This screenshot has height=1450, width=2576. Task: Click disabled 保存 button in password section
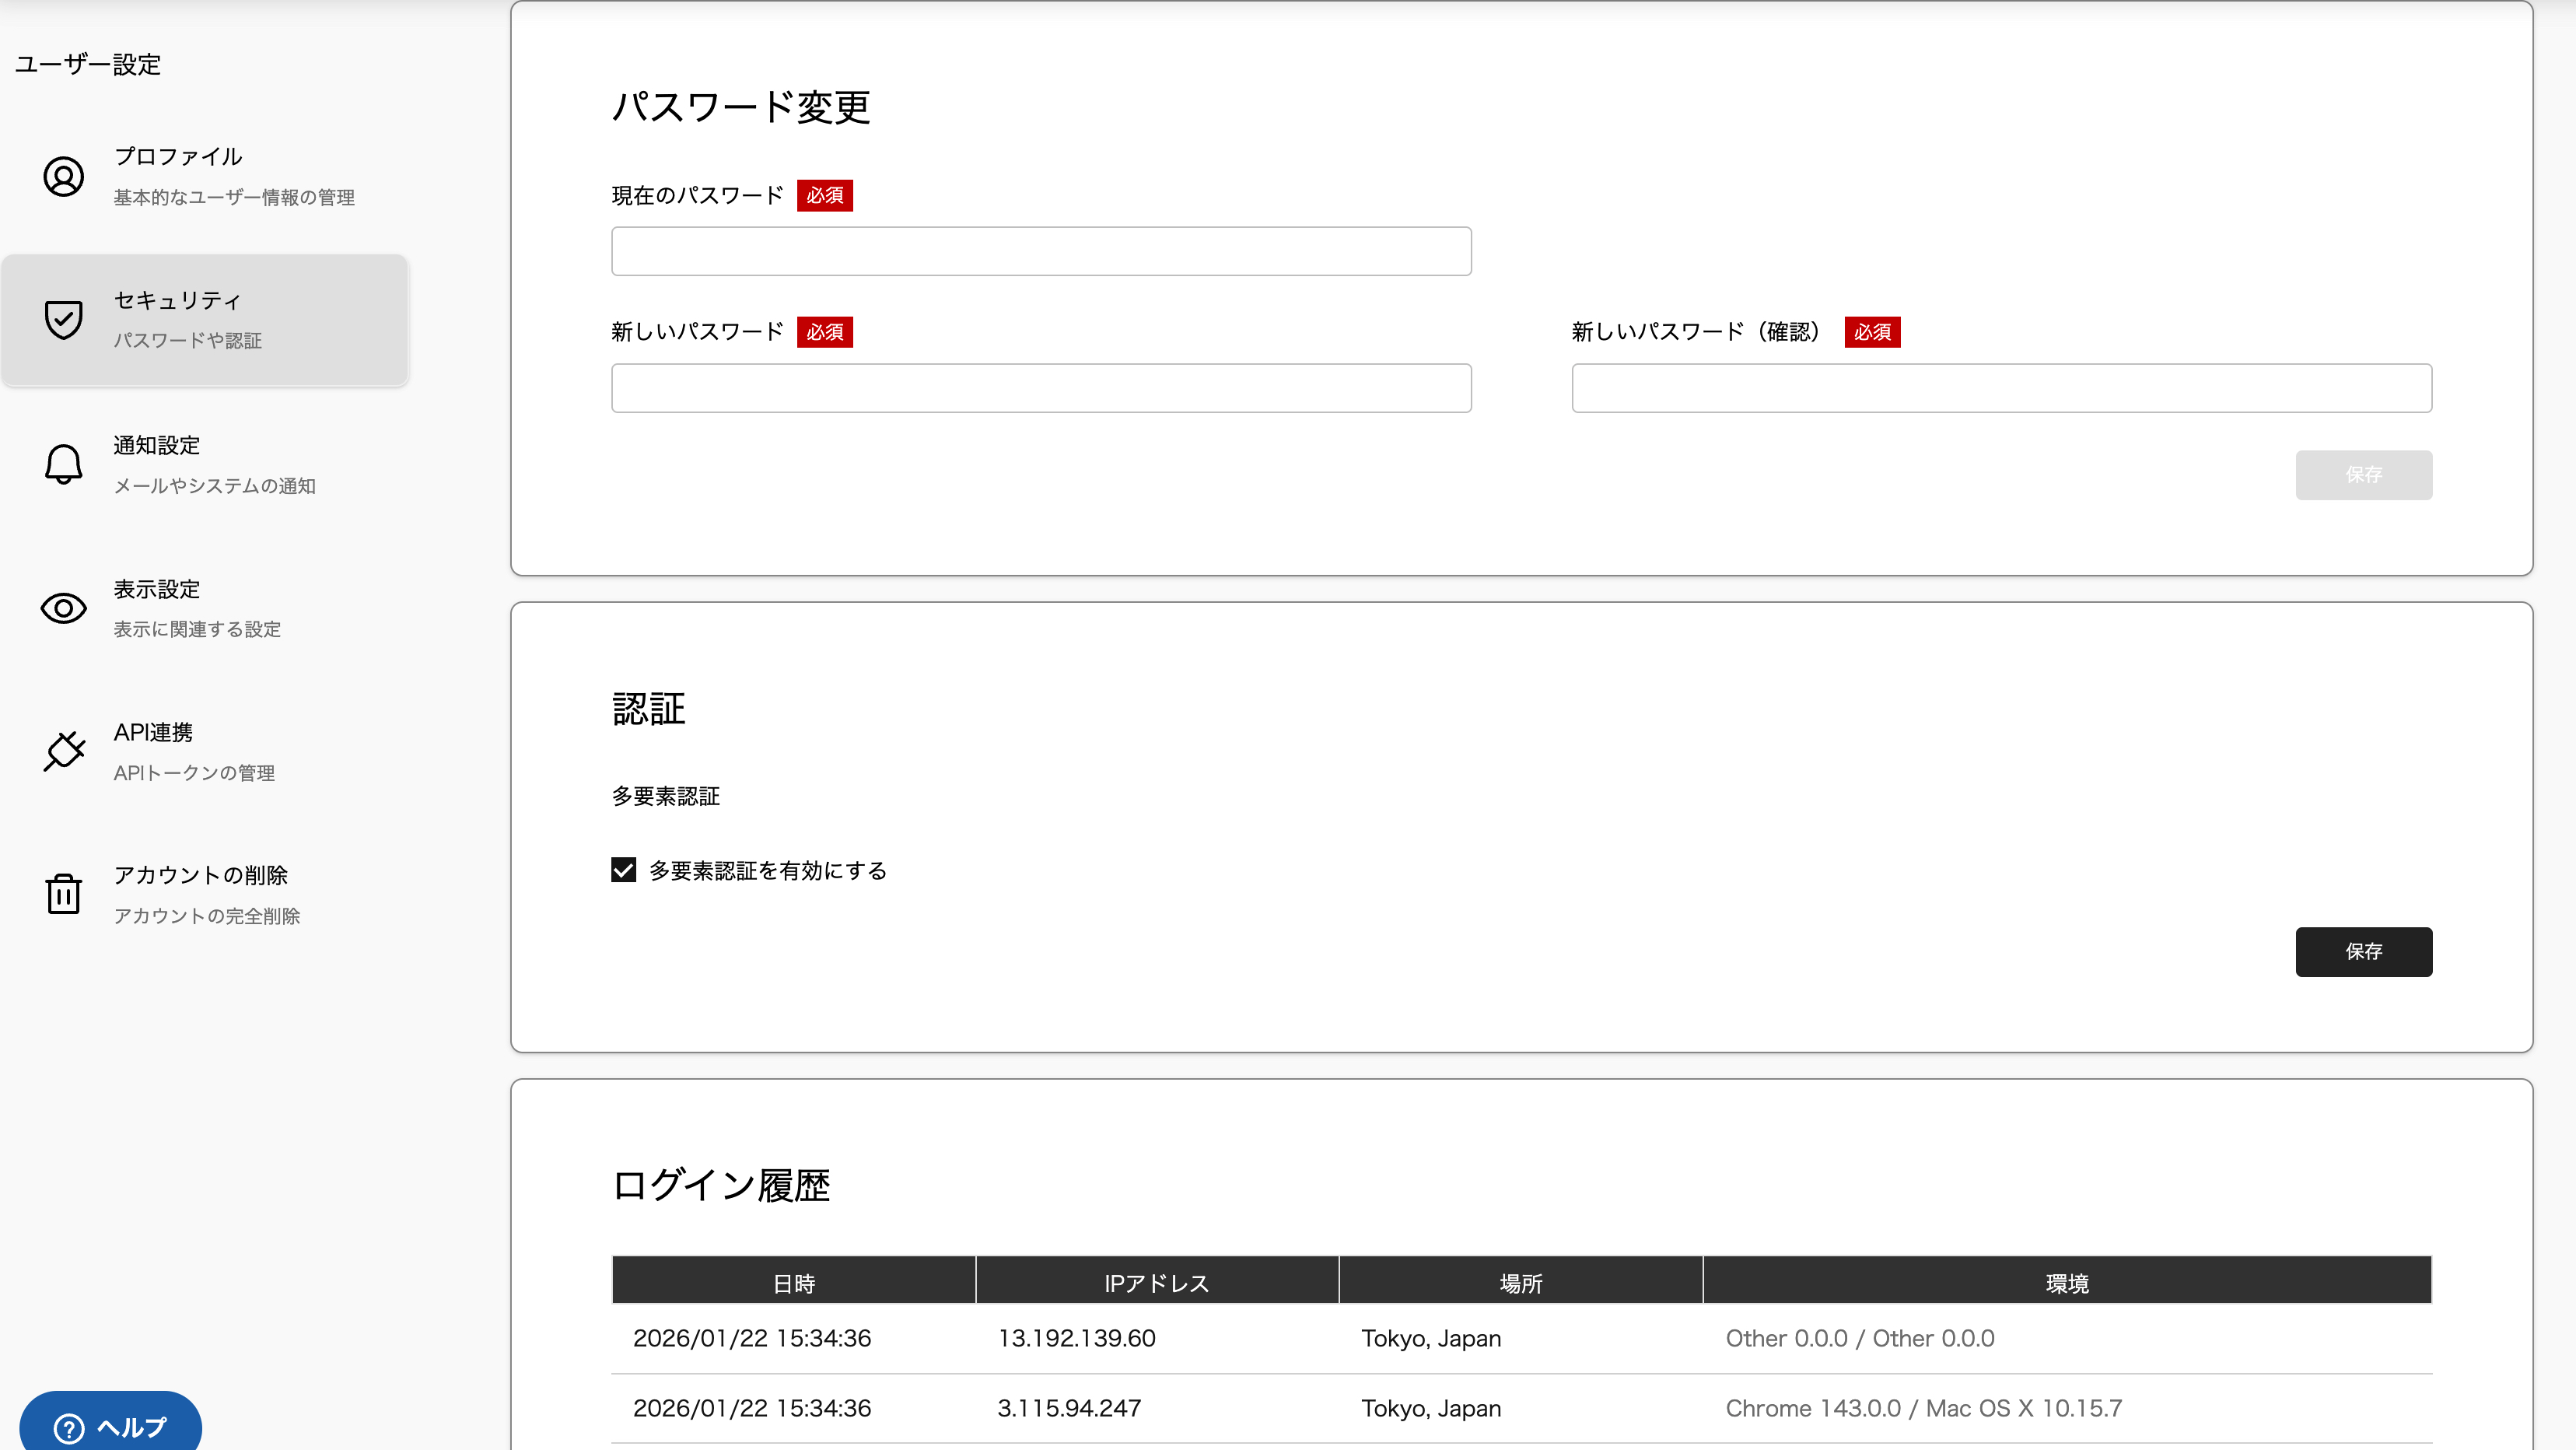click(x=2363, y=475)
